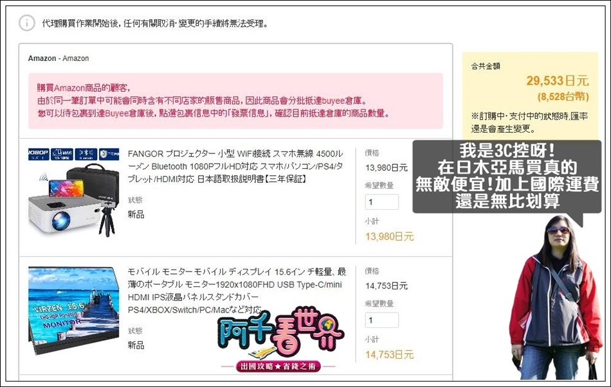This screenshot has width=611, height=387.
Task: Open the FANGOR プロジェクター product title
Action: (235, 166)
